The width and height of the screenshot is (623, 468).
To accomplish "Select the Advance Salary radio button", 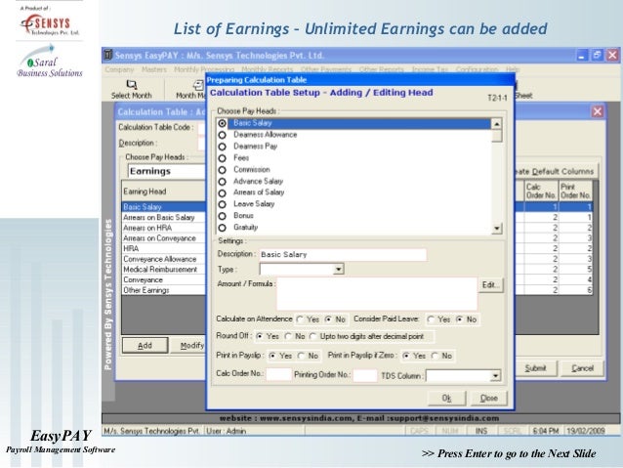I will pyautogui.click(x=222, y=182).
